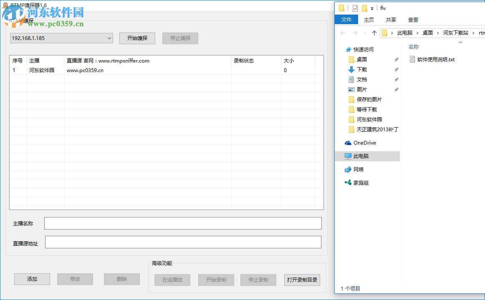Open the Quick Access Toolbar customization dropdown
Screen dimensions: 485x300
pyautogui.click(x=372, y=8)
